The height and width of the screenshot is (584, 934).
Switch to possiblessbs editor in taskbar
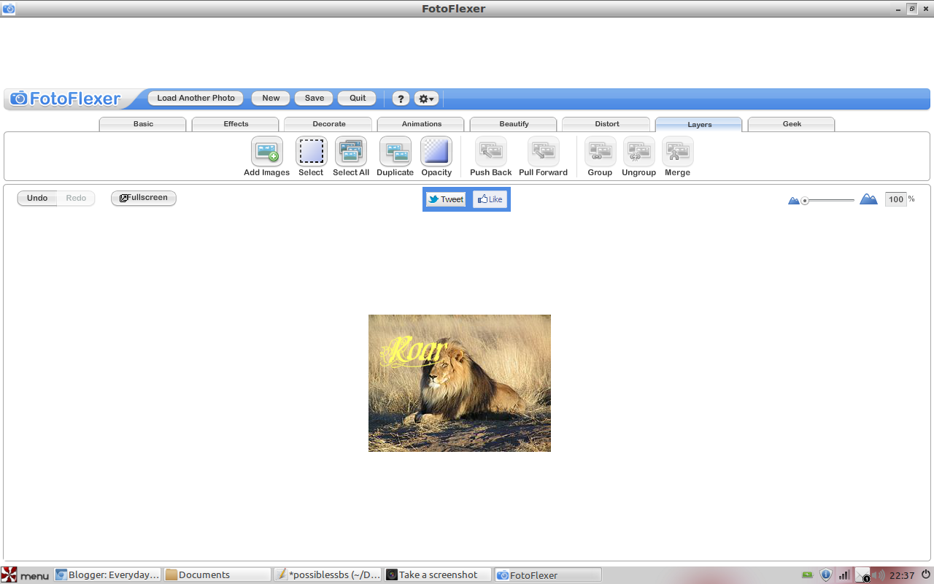point(328,575)
